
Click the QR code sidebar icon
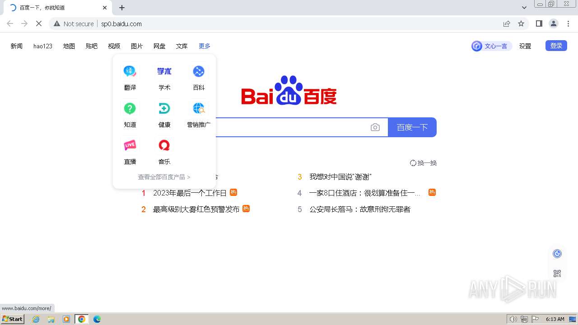(557, 274)
